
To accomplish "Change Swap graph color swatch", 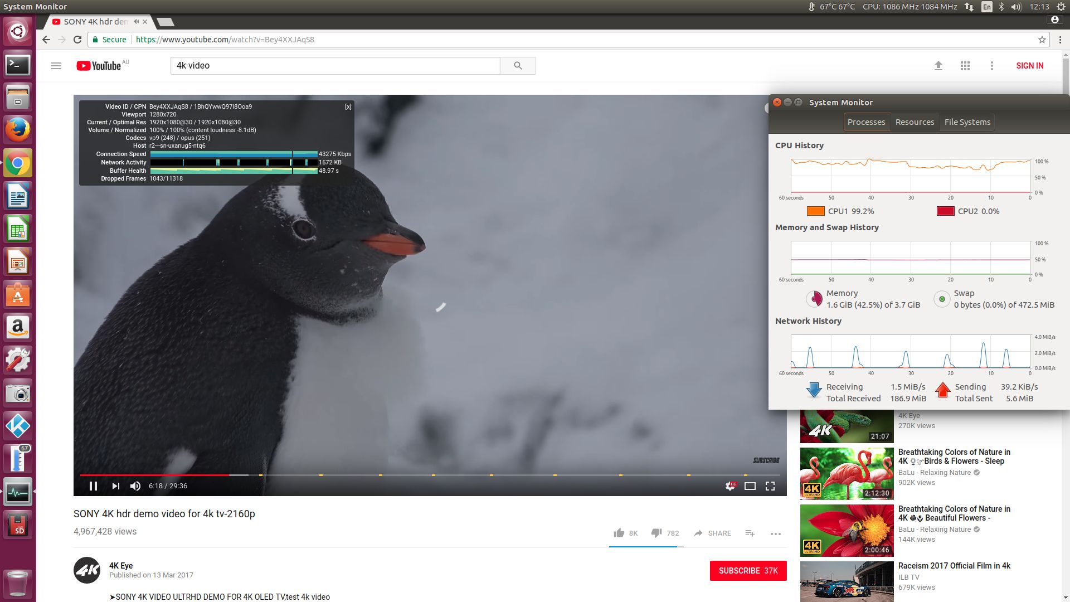I will tap(942, 299).
